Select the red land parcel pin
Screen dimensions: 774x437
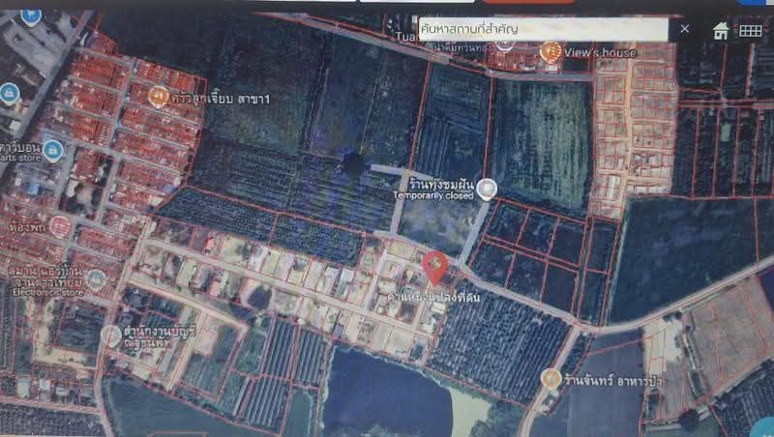coord(434,268)
